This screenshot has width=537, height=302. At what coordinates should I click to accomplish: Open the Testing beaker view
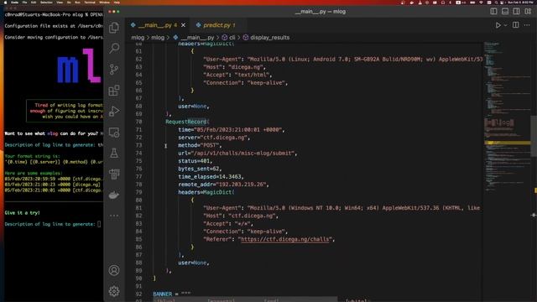pos(114,153)
